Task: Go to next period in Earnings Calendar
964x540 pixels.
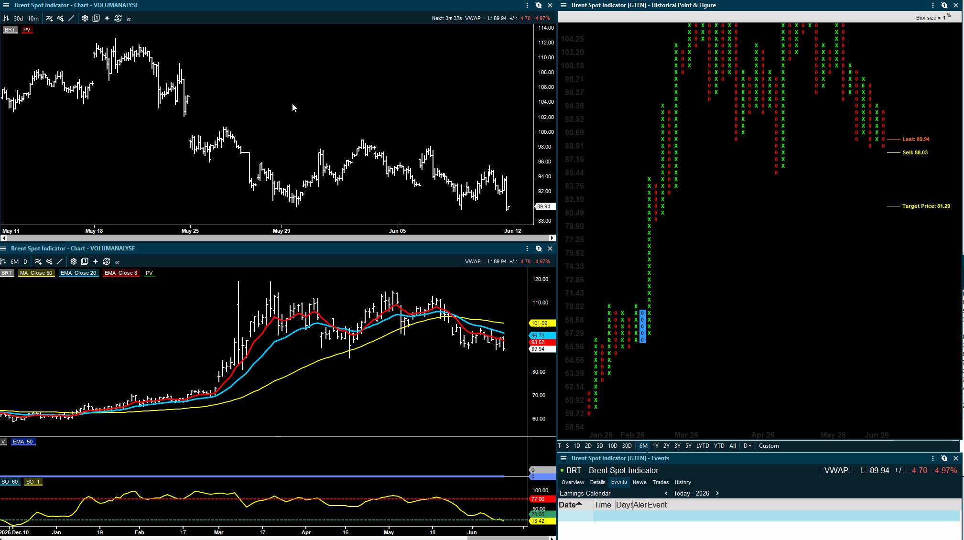Action: [717, 493]
